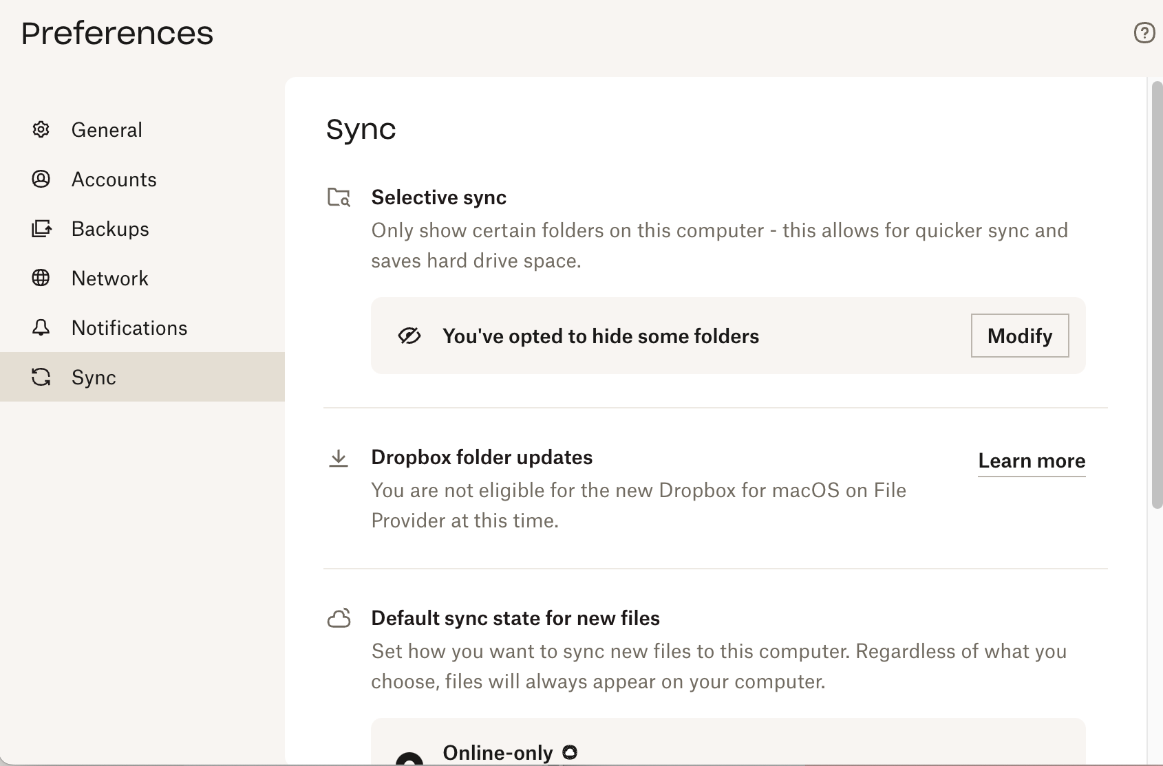Open help via the question mark icon
The image size is (1163, 766).
coord(1144,32)
